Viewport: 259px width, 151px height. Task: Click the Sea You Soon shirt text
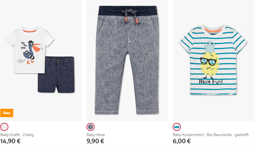pos(24,45)
